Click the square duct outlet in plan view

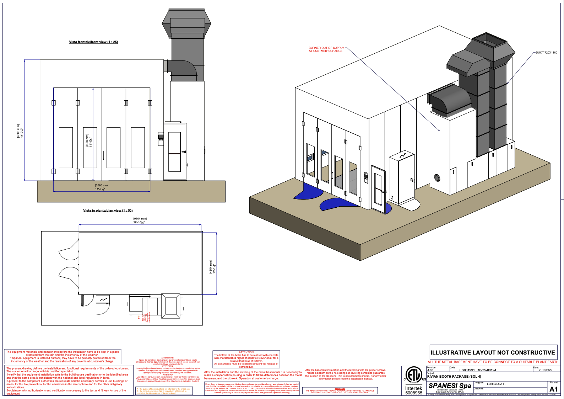coord(170,306)
